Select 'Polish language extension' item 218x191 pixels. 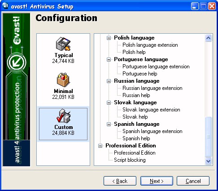tap(150, 45)
